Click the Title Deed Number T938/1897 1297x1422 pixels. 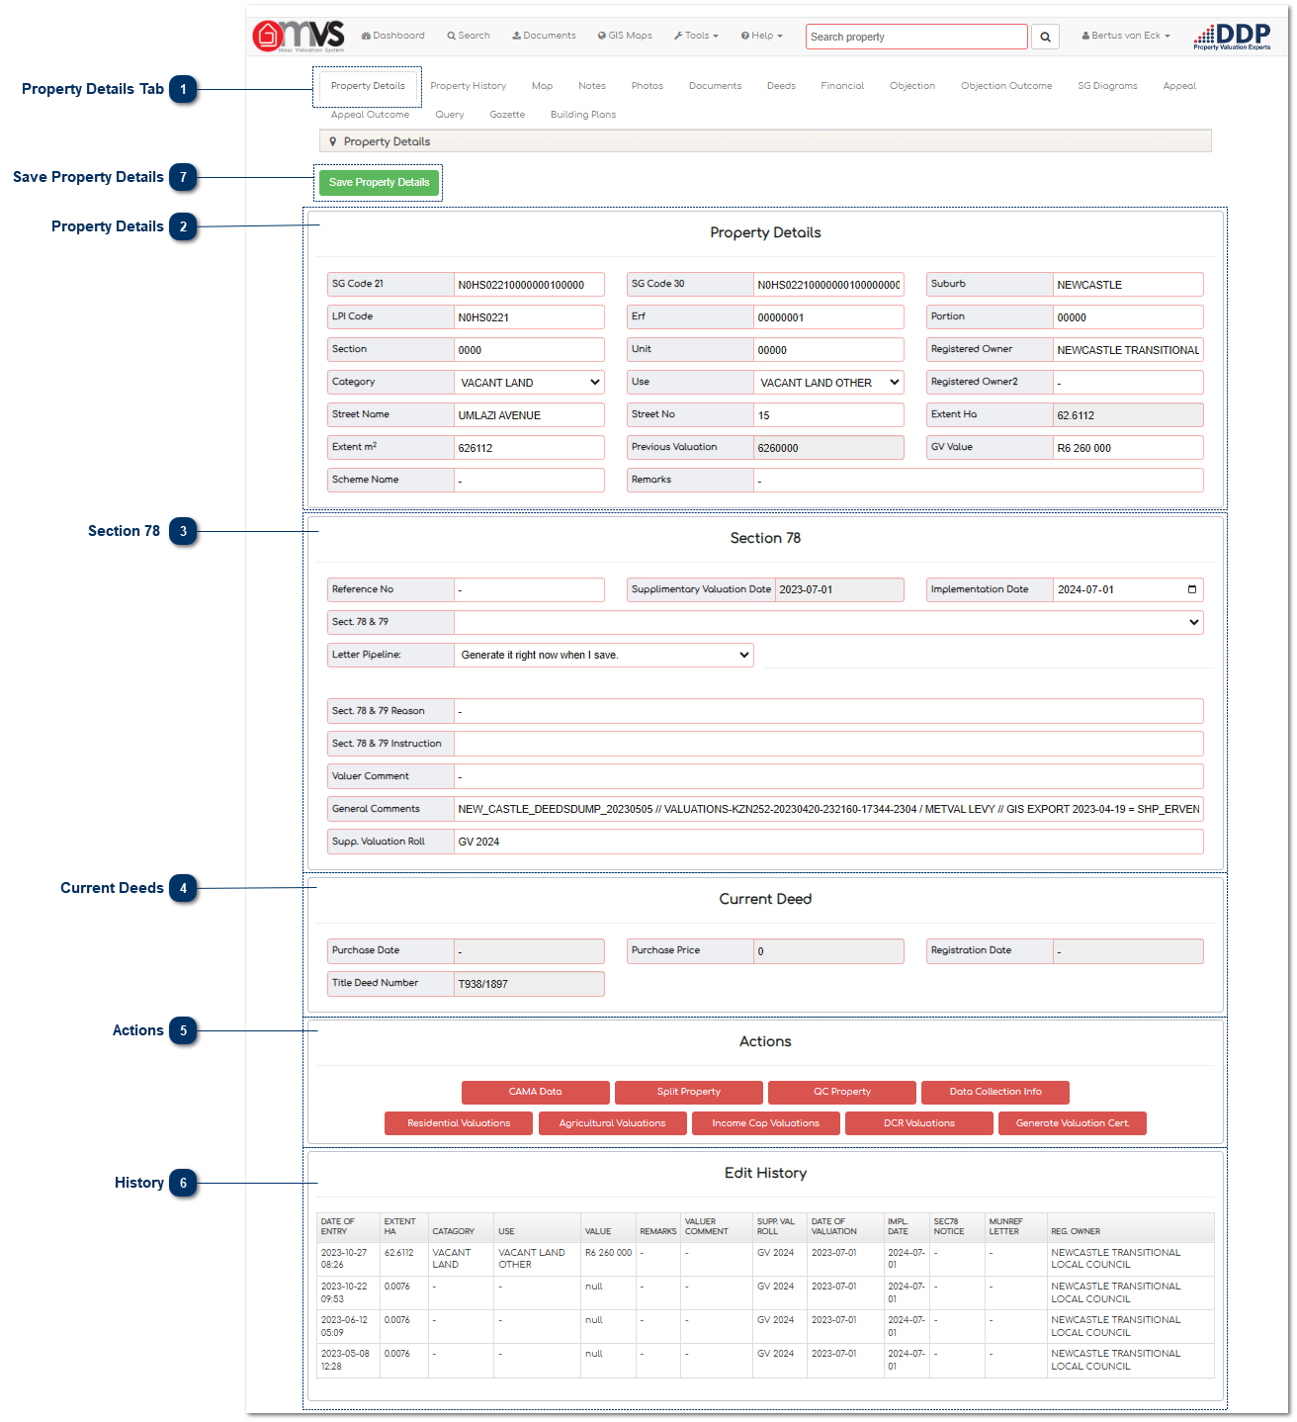tap(529, 984)
